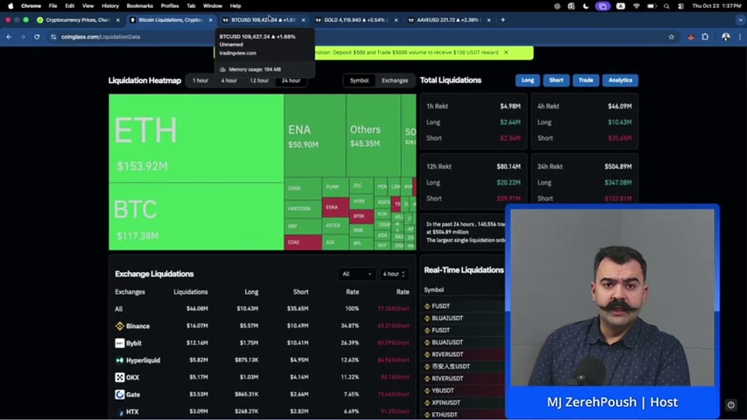Click the Long button in Total Liquidations
Image resolution: width=747 pixels, height=420 pixels.
coord(528,80)
